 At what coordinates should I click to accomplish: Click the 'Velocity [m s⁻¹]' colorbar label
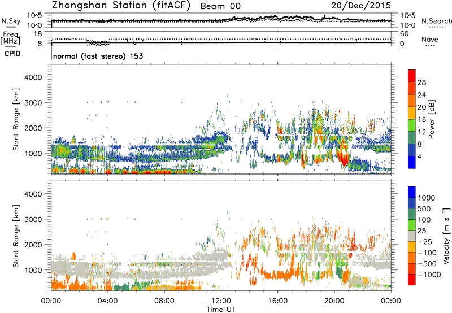pos(446,236)
